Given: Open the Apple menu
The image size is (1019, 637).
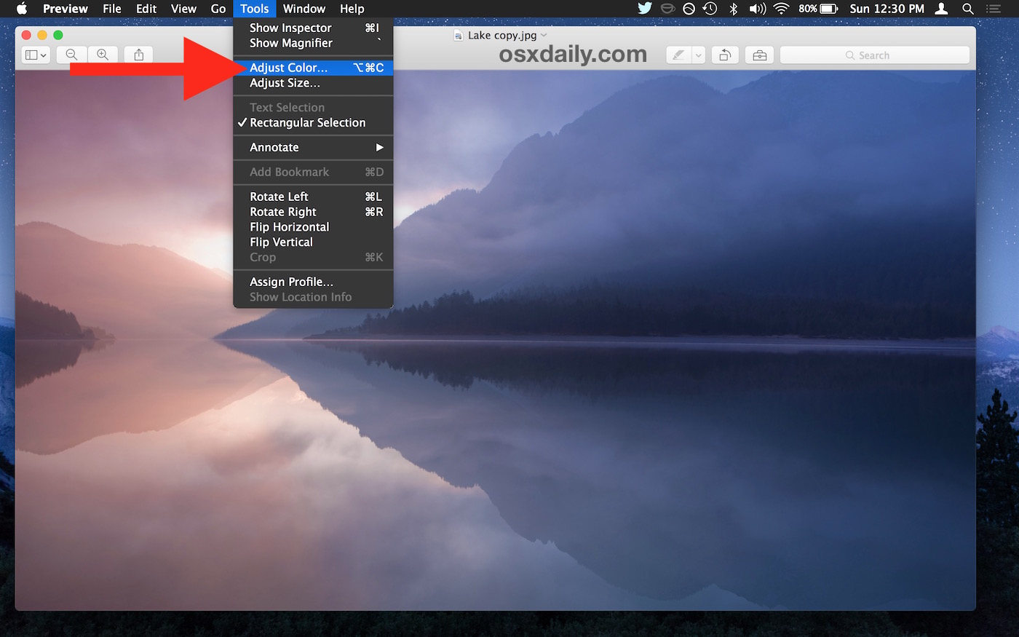Looking at the screenshot, I should 22,9.
